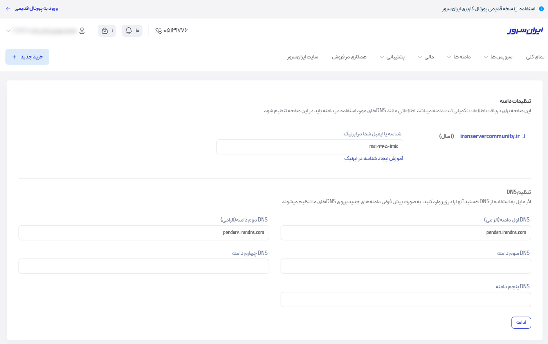
Task: Click the IranServer logo
Action: click(525, 30)
